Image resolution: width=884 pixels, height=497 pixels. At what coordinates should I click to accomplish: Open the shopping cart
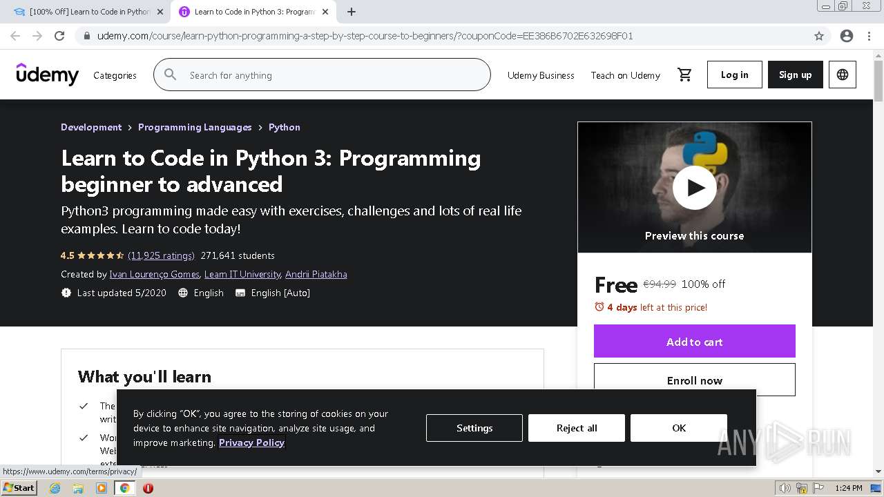[x=684, y=75]
